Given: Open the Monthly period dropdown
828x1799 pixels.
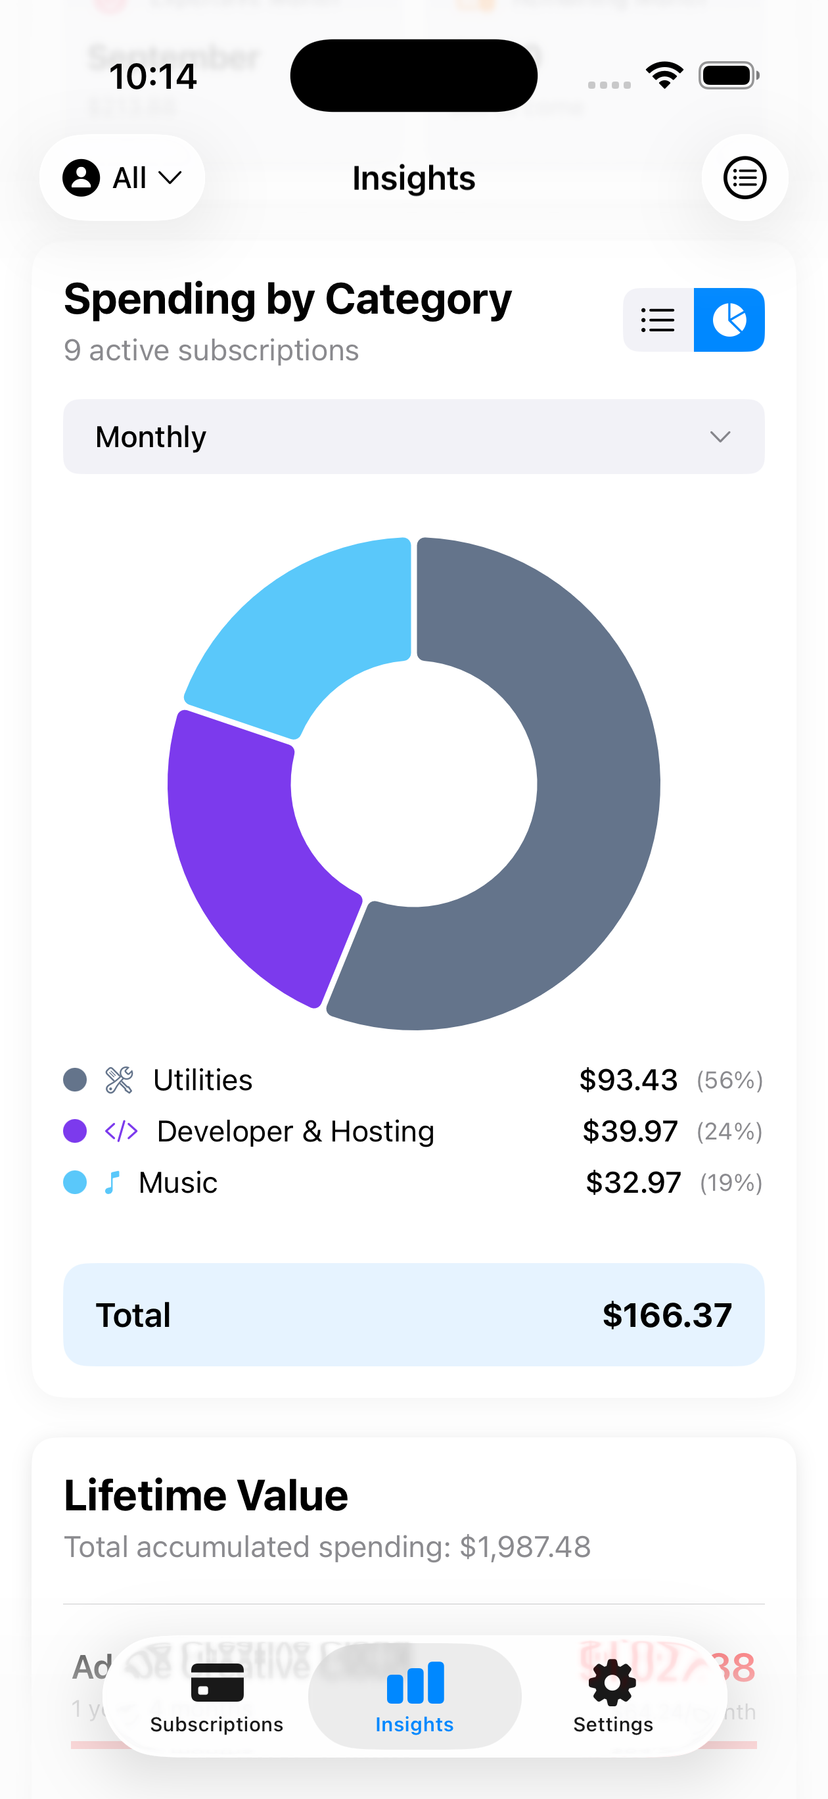Looking at the screenshot, I should point(413,437).
